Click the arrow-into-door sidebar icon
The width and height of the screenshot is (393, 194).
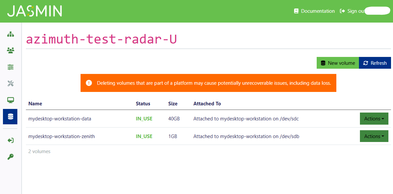tap(10, 140)
